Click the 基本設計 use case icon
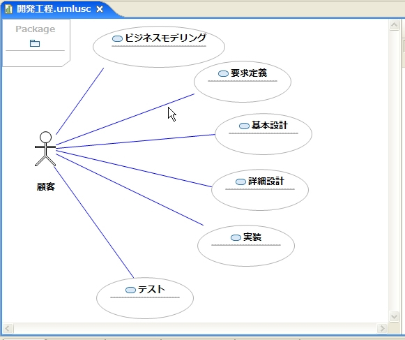The width and height of the screenshot is (405, 340). click(244, 126)
